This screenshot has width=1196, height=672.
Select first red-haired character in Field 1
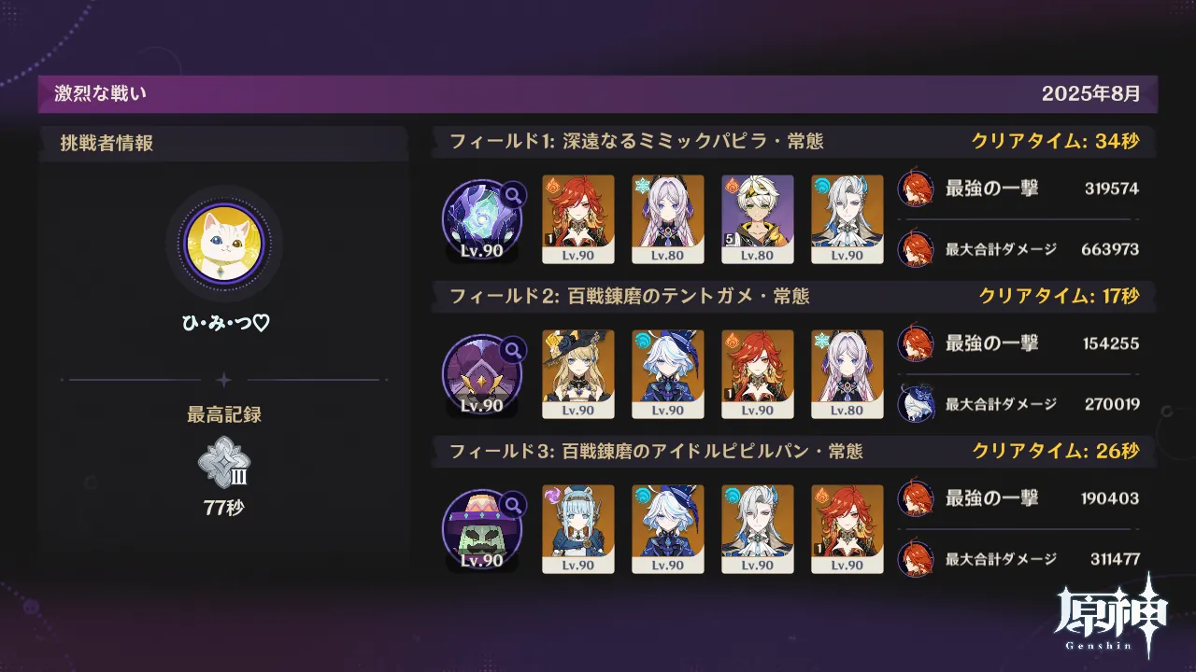point(578,219)
